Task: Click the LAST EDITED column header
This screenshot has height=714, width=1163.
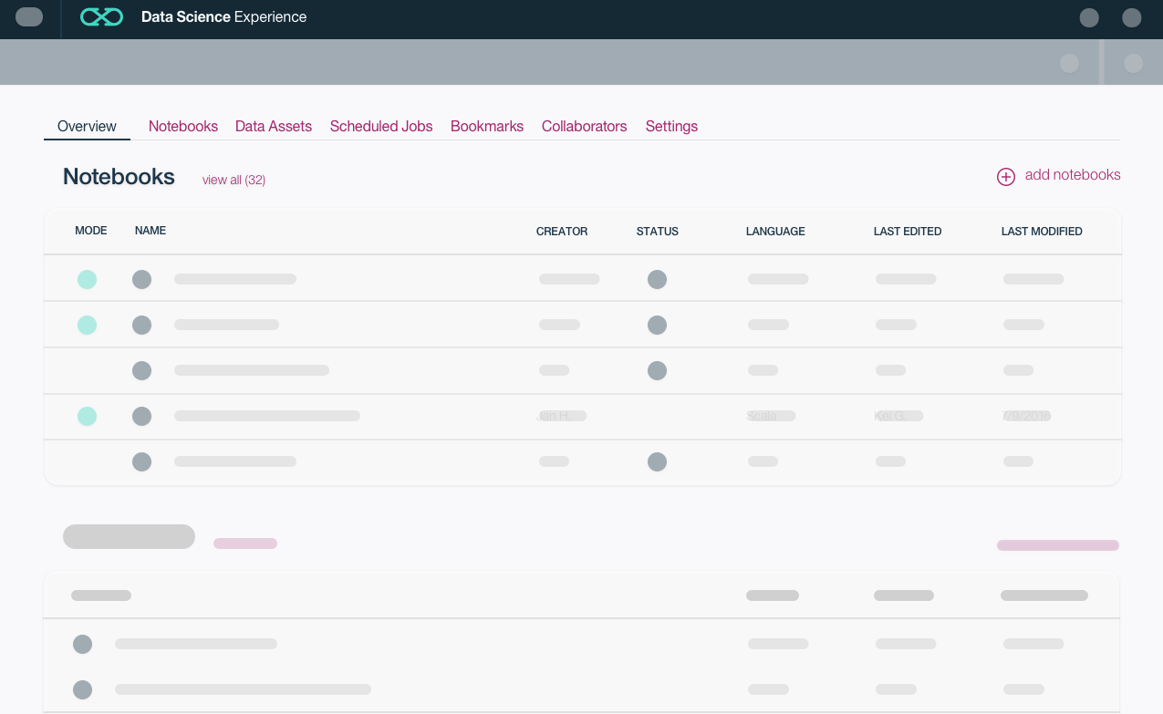Action: [908, 232]
